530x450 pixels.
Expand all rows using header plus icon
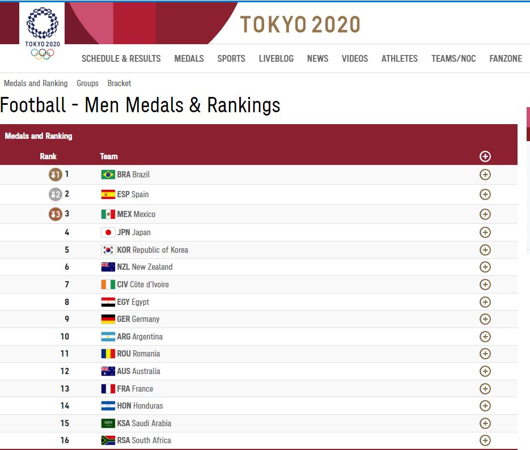pos(485,156)
